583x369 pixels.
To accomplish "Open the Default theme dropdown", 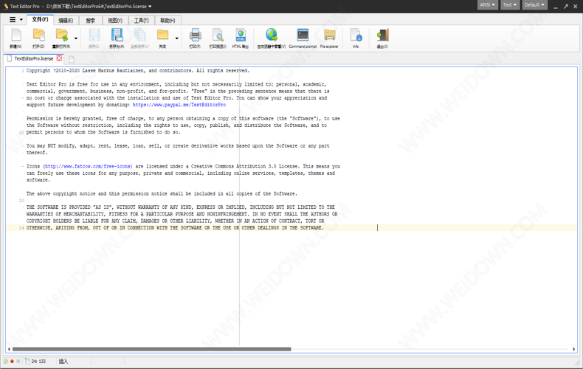I will (x=534, y=5).
